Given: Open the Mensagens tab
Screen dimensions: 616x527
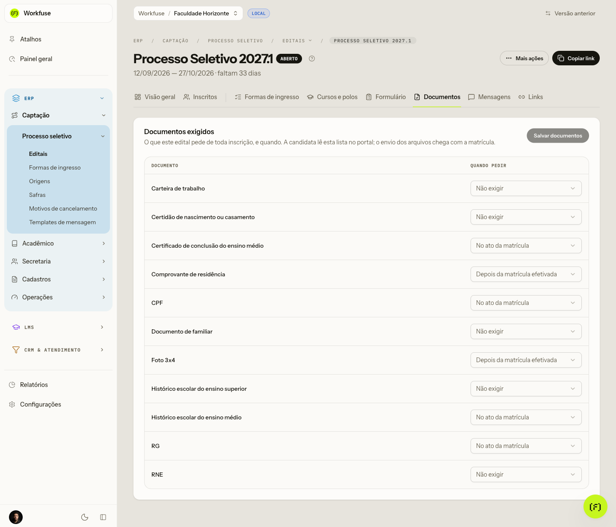Looking at the screenshot, I should point(489,97).
